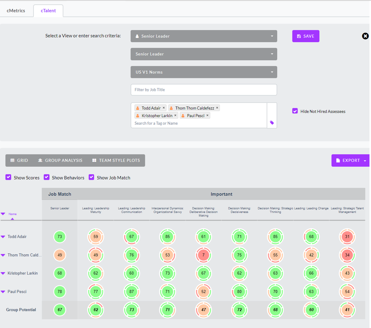Select the cTalent tab

[48, 11]
